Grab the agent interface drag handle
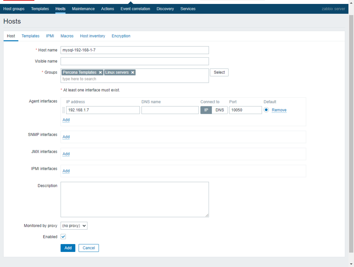354x267 pixels. (64, 110)
